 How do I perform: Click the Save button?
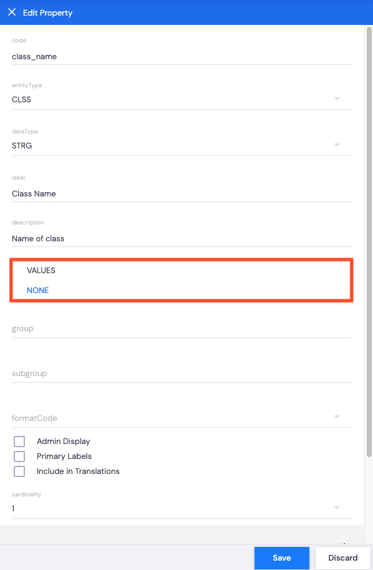pos(282,558)
